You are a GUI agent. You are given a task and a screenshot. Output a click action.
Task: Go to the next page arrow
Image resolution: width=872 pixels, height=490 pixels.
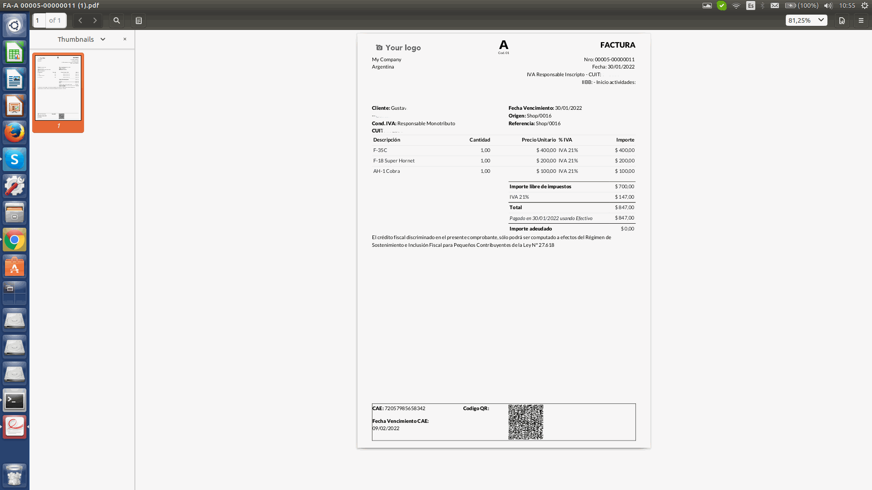coord(95,20)
